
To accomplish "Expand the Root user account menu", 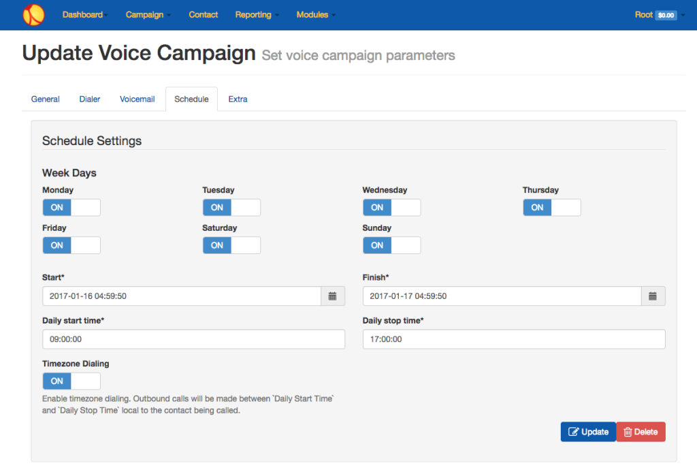I will [x=660, y=15].
